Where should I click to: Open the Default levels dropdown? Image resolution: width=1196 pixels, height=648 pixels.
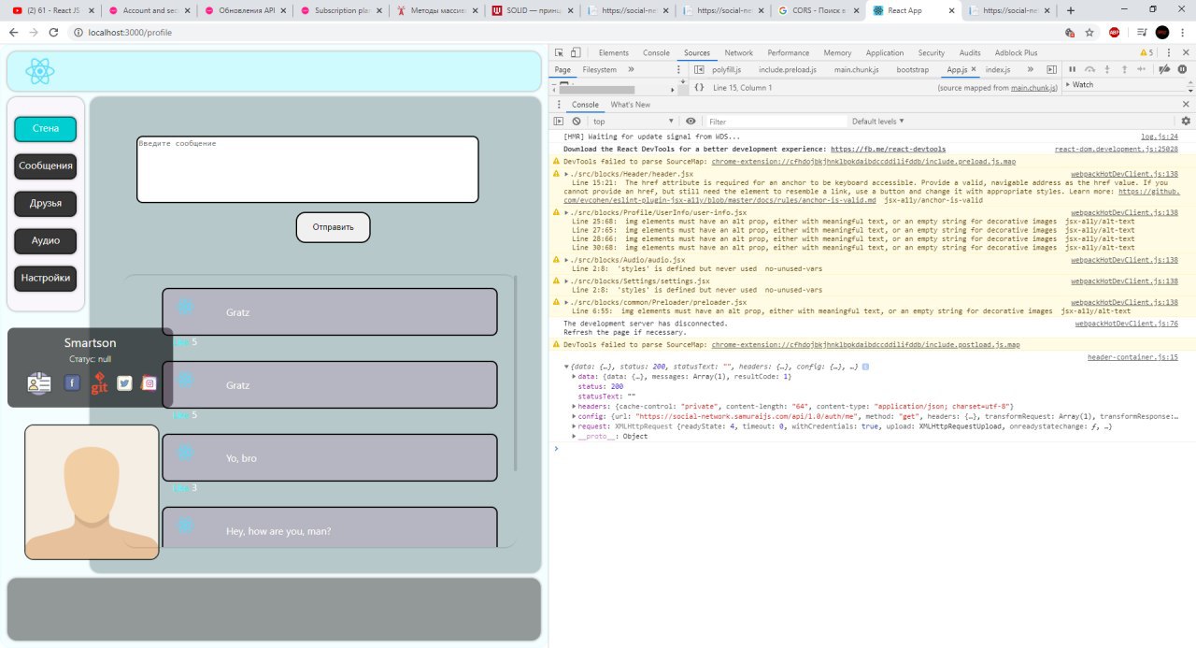(878, 122)
